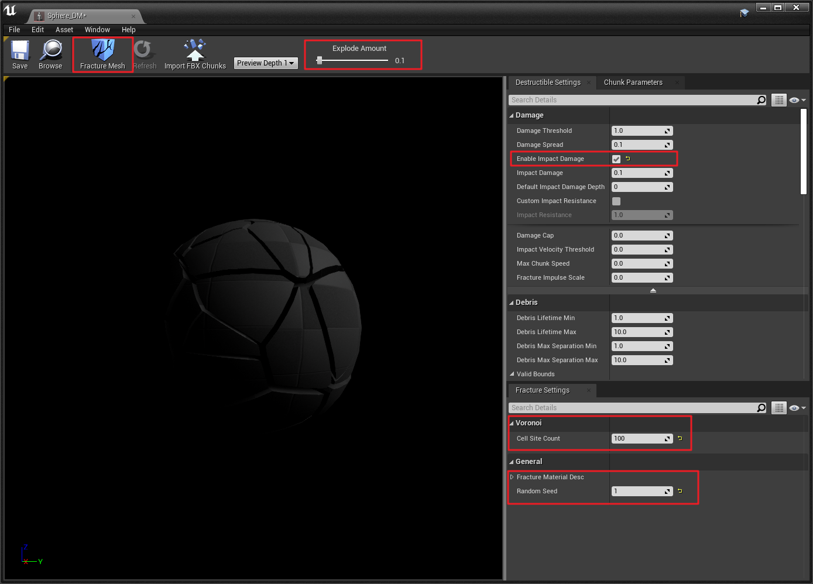Open view options eye in Fracture Settings
The image size is (813, 584).
[x=797, y=408]
